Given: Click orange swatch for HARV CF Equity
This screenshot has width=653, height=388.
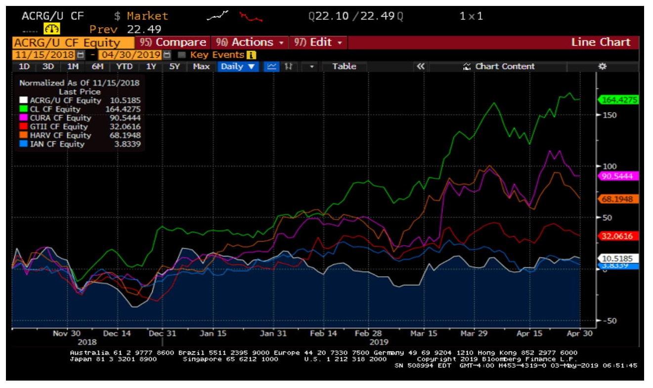Looking at the screenshot, I should (x=25, y=135).
